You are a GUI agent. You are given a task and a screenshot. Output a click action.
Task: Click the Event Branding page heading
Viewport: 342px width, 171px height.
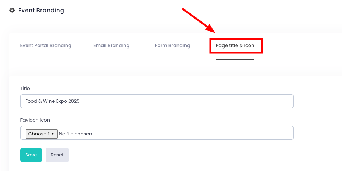(41, 11)
